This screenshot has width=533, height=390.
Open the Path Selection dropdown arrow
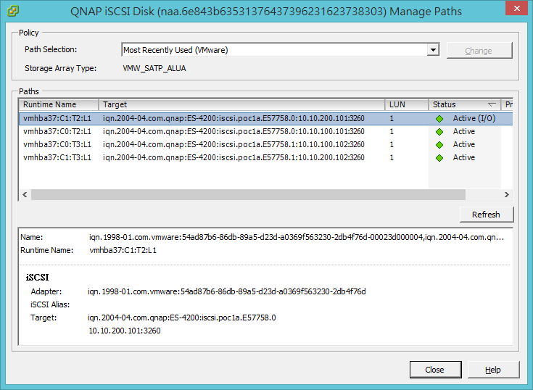coord(433,50)
